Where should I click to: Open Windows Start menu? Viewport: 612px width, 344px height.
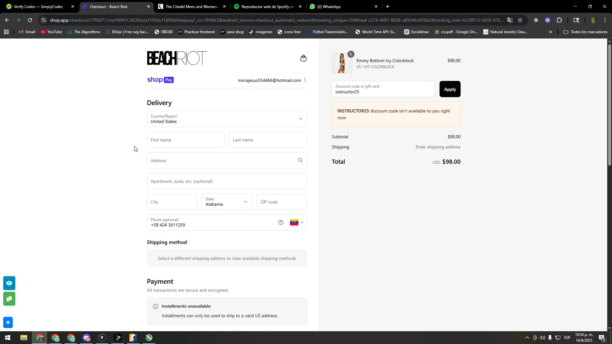[x=7, y=338]
